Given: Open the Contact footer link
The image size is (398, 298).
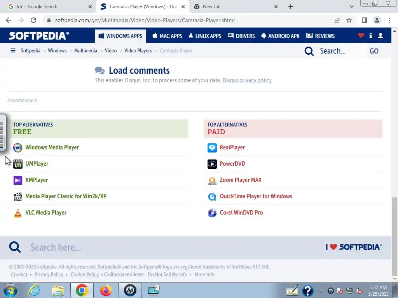Looking at the screenshot, I should [x=19, y=274].
